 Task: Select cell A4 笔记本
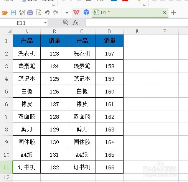[26, 79]
